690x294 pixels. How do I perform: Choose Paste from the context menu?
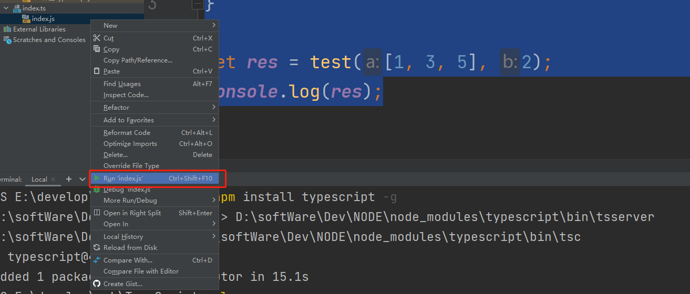155,71
